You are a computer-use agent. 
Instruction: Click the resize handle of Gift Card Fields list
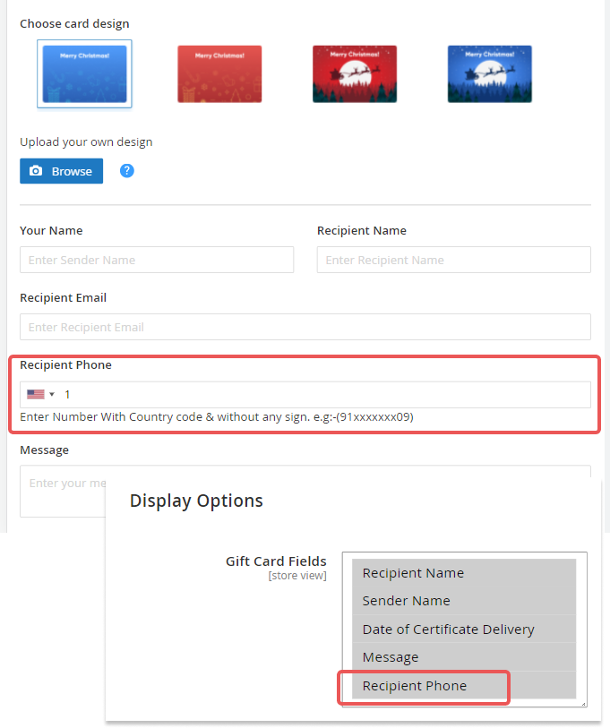[583, 704]
